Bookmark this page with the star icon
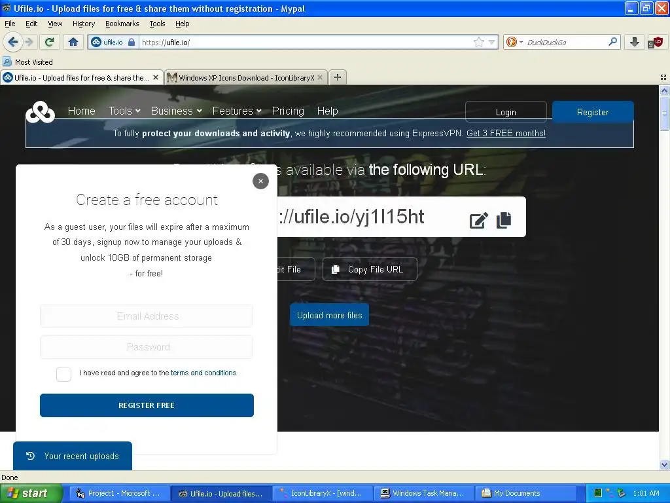Viewport: 670px width, 503px height. pyautogui.click(x=479, y=42)
